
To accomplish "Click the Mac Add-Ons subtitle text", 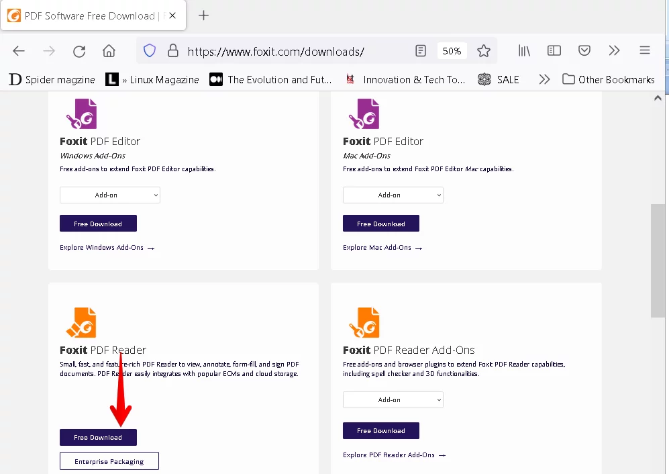I will [366, 156].
